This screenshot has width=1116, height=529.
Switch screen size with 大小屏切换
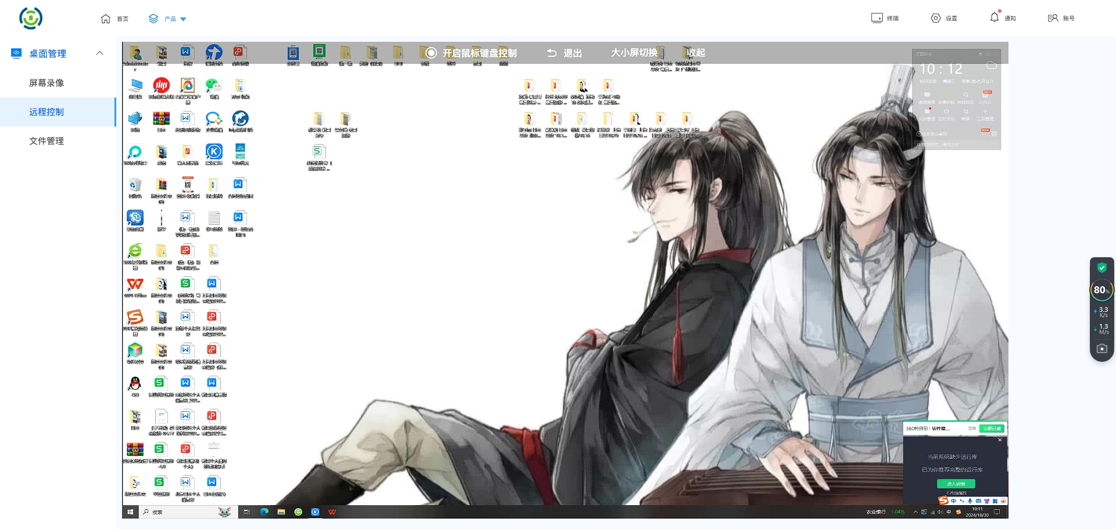(634, 53)
